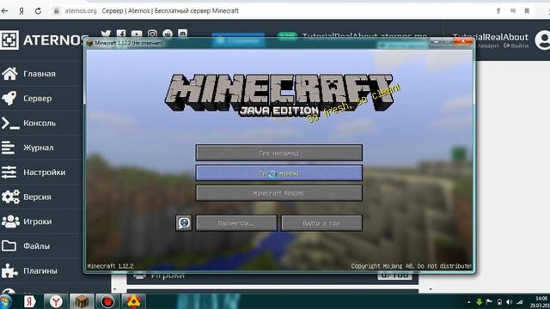This screenshot has width=550, height=309.
Task: Click the Yandex 'Я' taskbar shortcut
Action: click(x=29, y=301)
